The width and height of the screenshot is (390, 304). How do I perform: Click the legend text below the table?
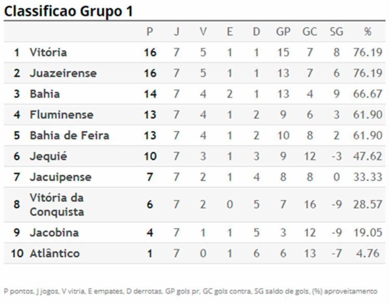tap(190, 291)
